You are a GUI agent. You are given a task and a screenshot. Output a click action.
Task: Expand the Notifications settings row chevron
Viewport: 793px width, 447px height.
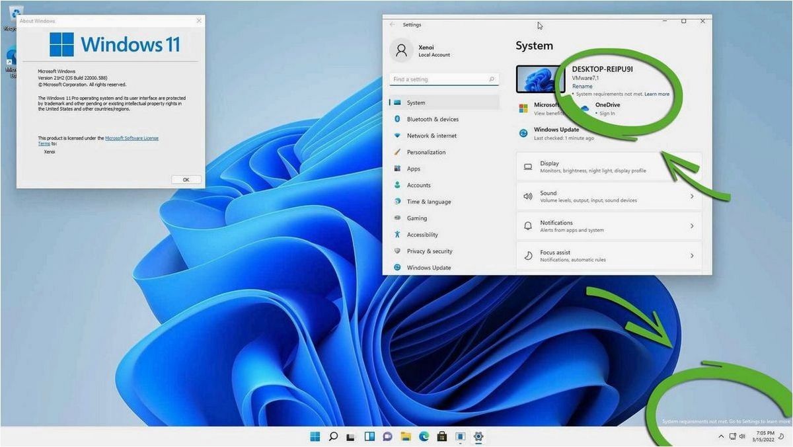click(x=692, y=226)
